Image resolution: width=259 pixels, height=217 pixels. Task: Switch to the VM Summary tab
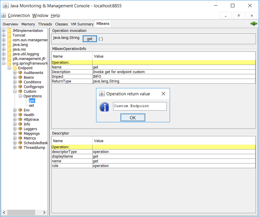point(82,24)
